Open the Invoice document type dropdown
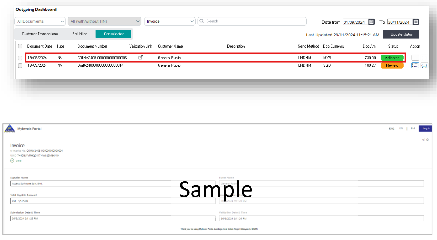The image size is (437, 240). [x=170, y=21]
